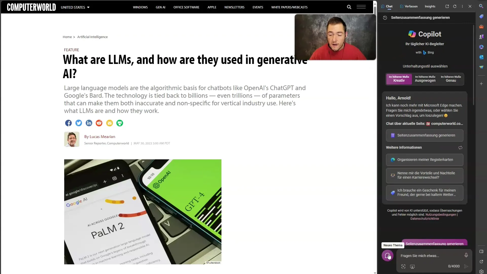487x274 pixels.
Task: Expand the Copilot more options menu
Action: pyautogui.click(x=462, y=6)
